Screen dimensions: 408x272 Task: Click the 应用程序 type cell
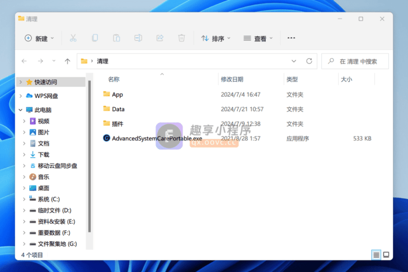coord(298,139)
